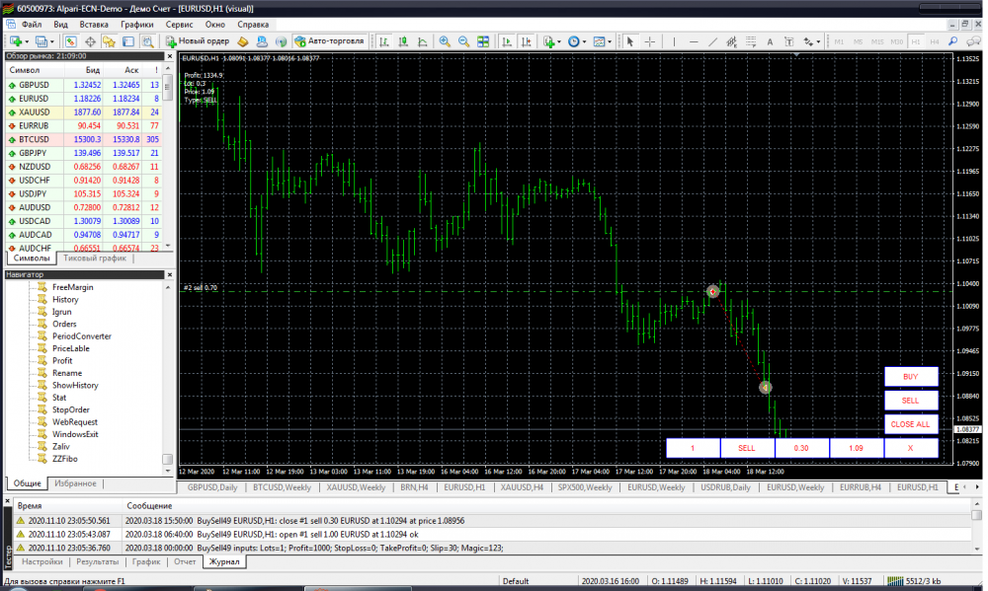
Task: Toggle the Strategy Tester icon
Action: (147, 41)
